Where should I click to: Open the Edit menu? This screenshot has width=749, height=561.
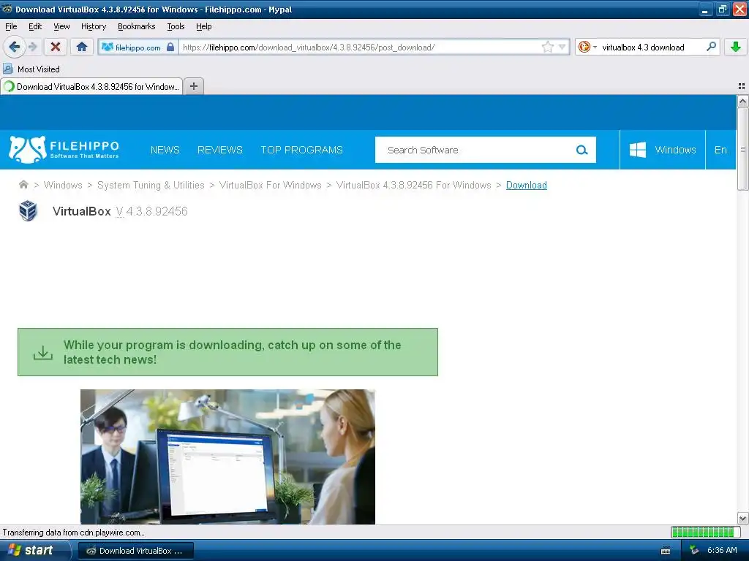pyautogui.click(x=35, y=26)
